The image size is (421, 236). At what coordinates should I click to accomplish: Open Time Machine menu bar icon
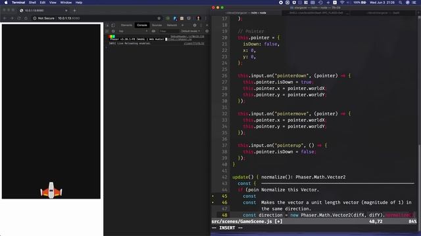(320, 3)
